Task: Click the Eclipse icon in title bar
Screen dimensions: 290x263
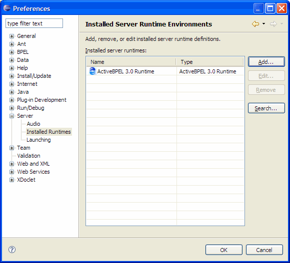Action: tap(7, 8)
